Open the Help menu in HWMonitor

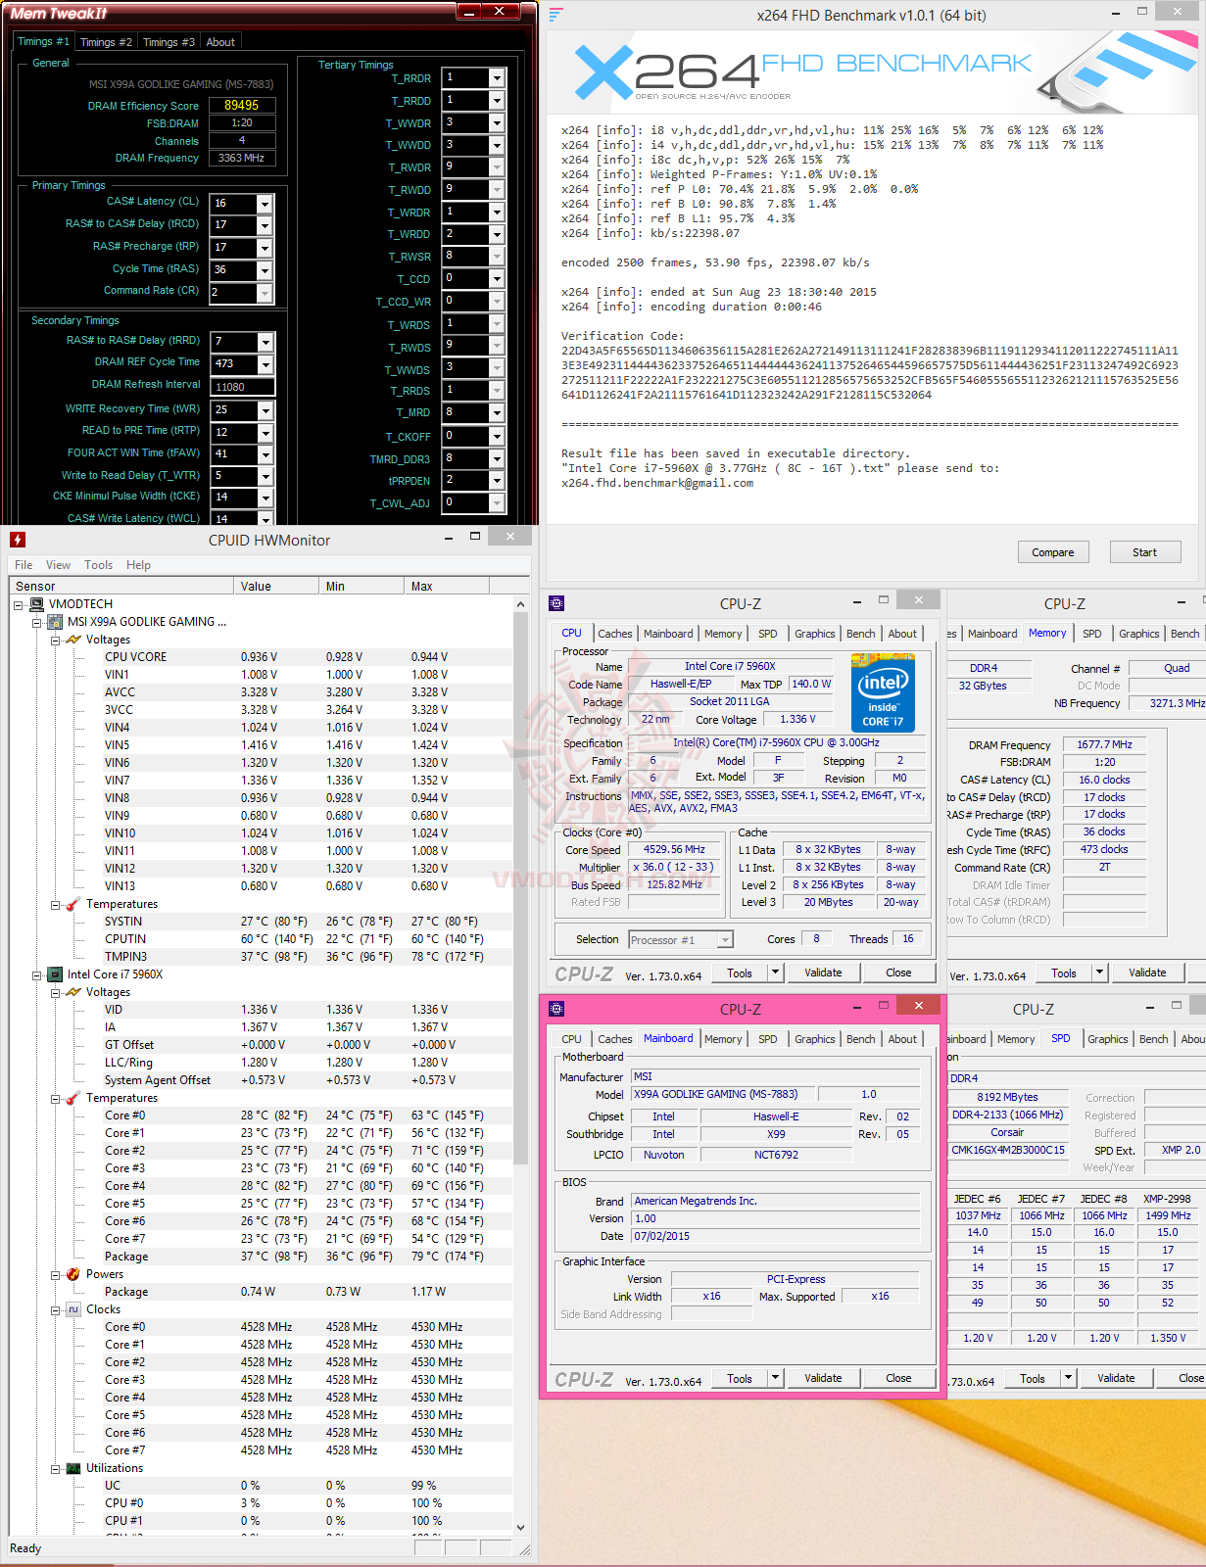tap(138, 565)
